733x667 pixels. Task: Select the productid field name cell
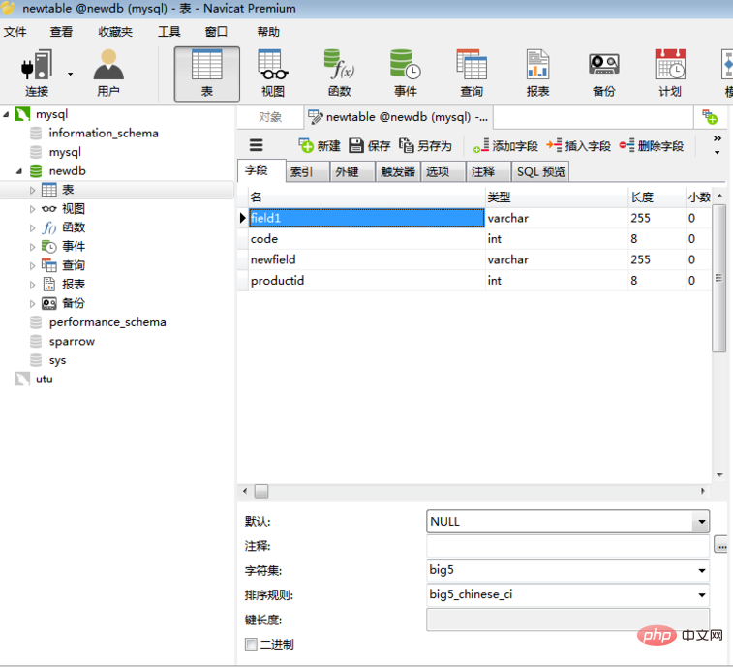[366, 281]
